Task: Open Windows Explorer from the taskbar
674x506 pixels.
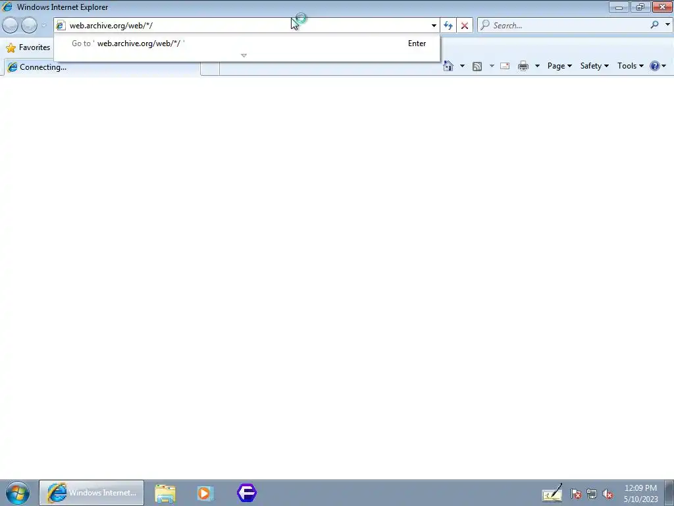Action: pyautogui.click(x=165, y=493)
